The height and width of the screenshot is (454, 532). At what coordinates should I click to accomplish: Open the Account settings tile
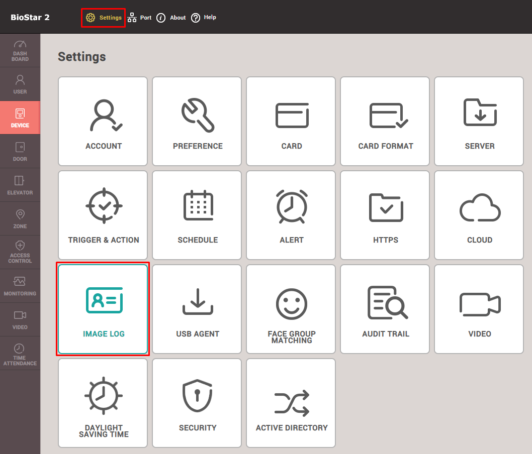coord(103,121)
